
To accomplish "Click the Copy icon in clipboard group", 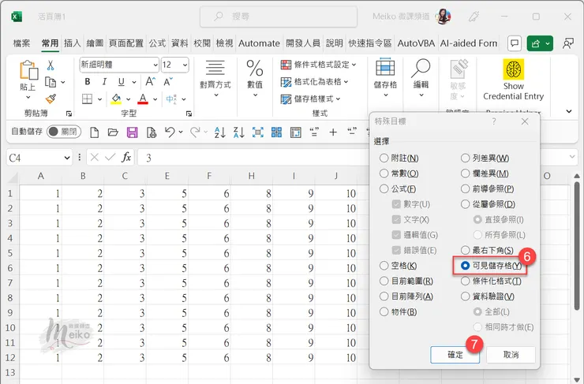I will pyautogui.click(x=51, y=82).
